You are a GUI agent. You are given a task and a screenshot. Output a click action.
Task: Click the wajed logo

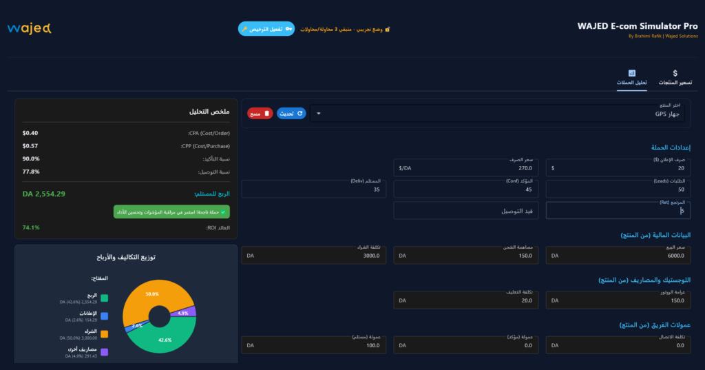pyautogui.click(x=30, y=28)
